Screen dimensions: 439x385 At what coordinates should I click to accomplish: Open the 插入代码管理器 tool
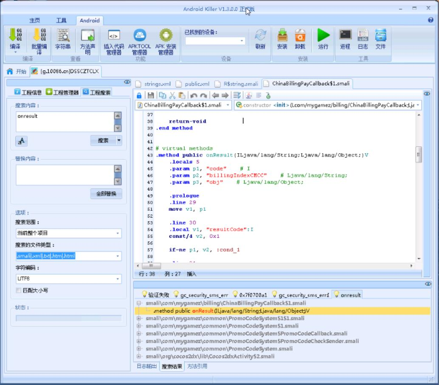click(x=114, y=41)
